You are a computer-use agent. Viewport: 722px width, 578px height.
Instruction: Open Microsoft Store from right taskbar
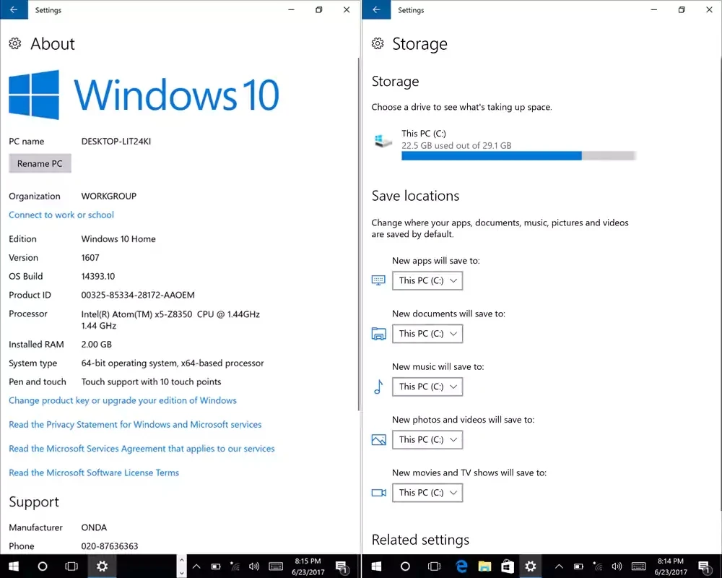508,566
